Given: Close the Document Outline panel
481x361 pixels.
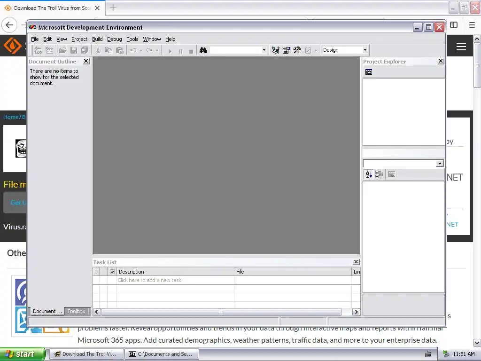Looking at the screenshot, I should click(86, 62).
